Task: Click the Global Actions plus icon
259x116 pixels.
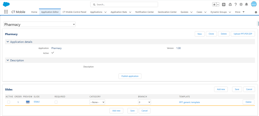Action: pyautogui.click(x=224, y=4)
